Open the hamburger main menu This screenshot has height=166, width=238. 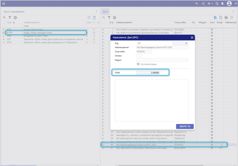[x=3, y=3]
